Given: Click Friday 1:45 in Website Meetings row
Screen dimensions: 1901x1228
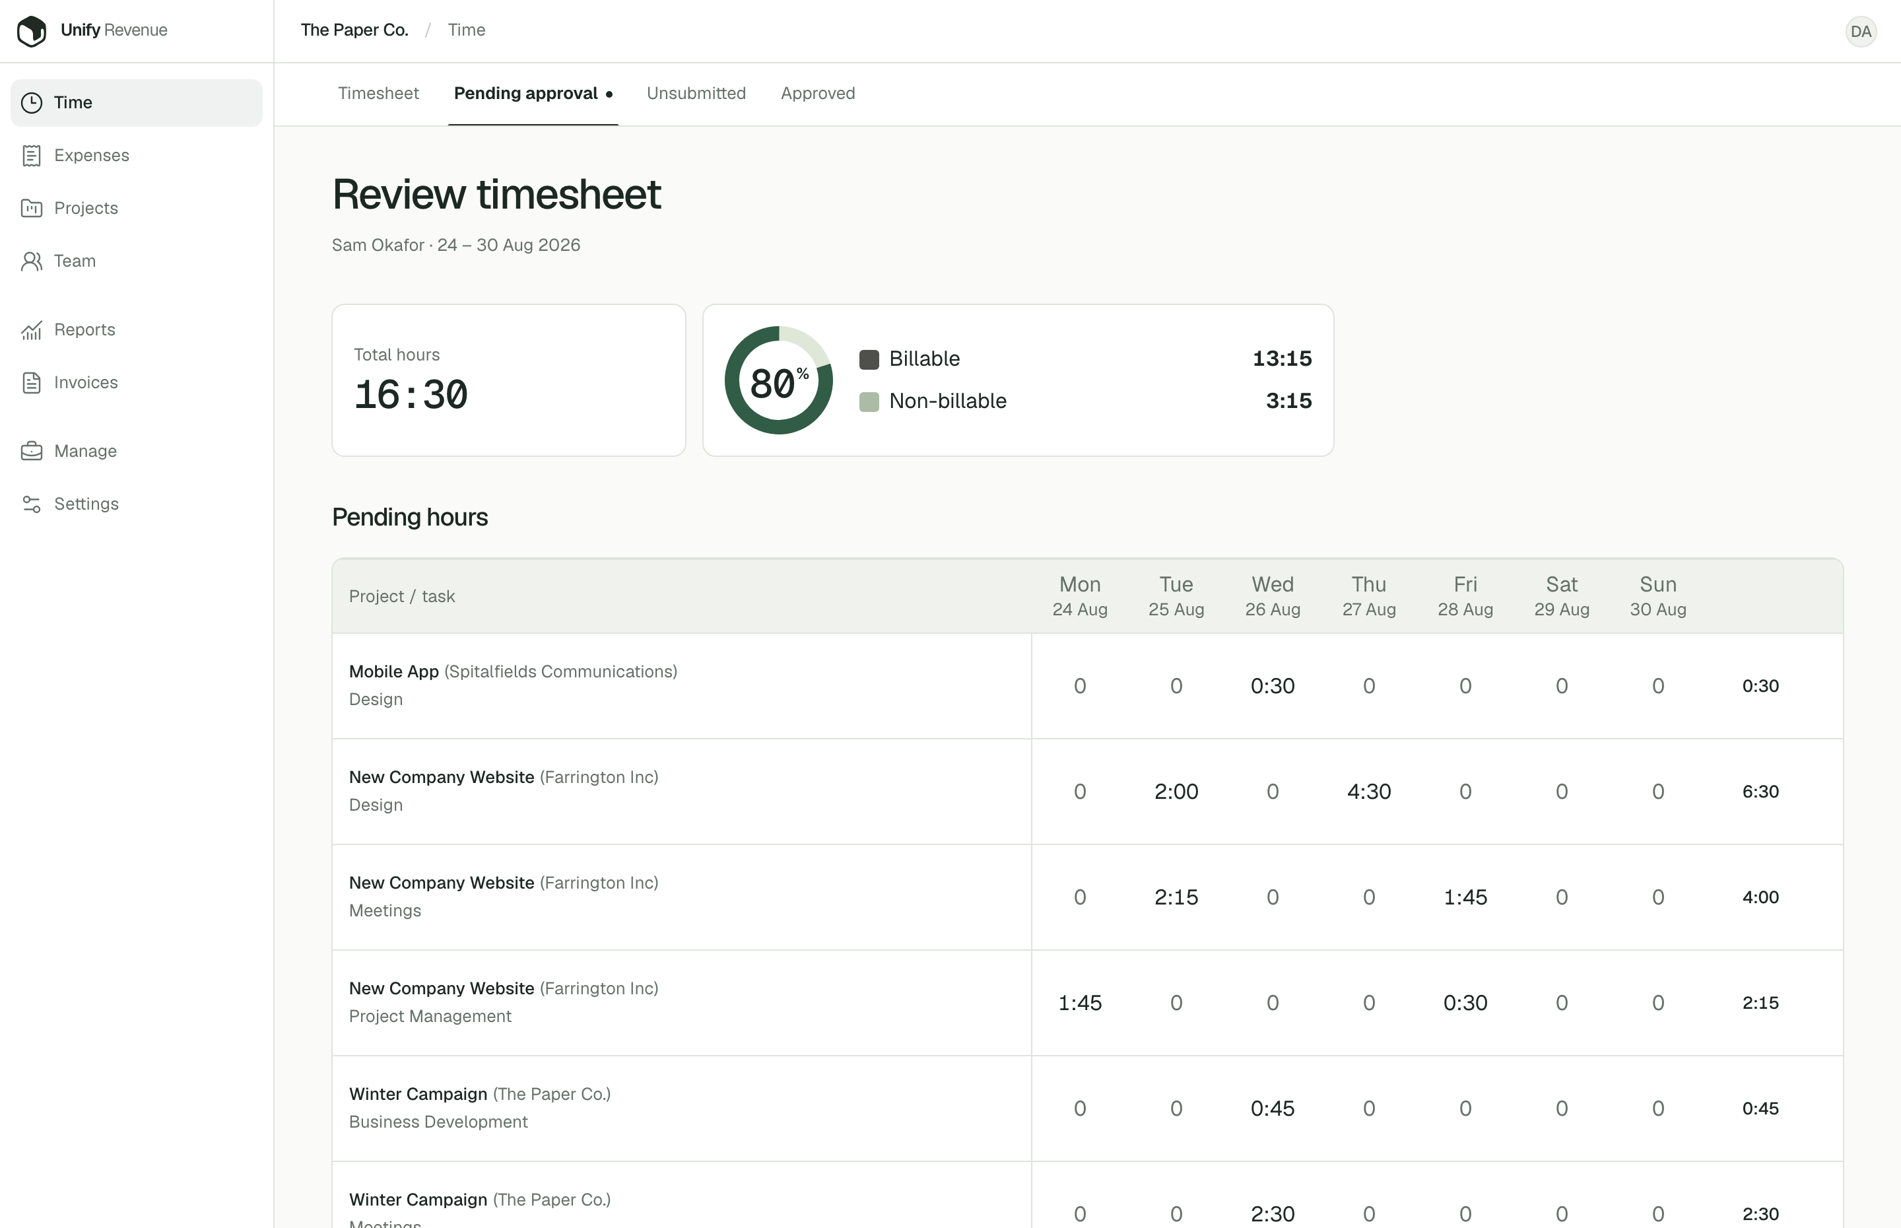Looking at the screenshot, I should [1465, 898].
